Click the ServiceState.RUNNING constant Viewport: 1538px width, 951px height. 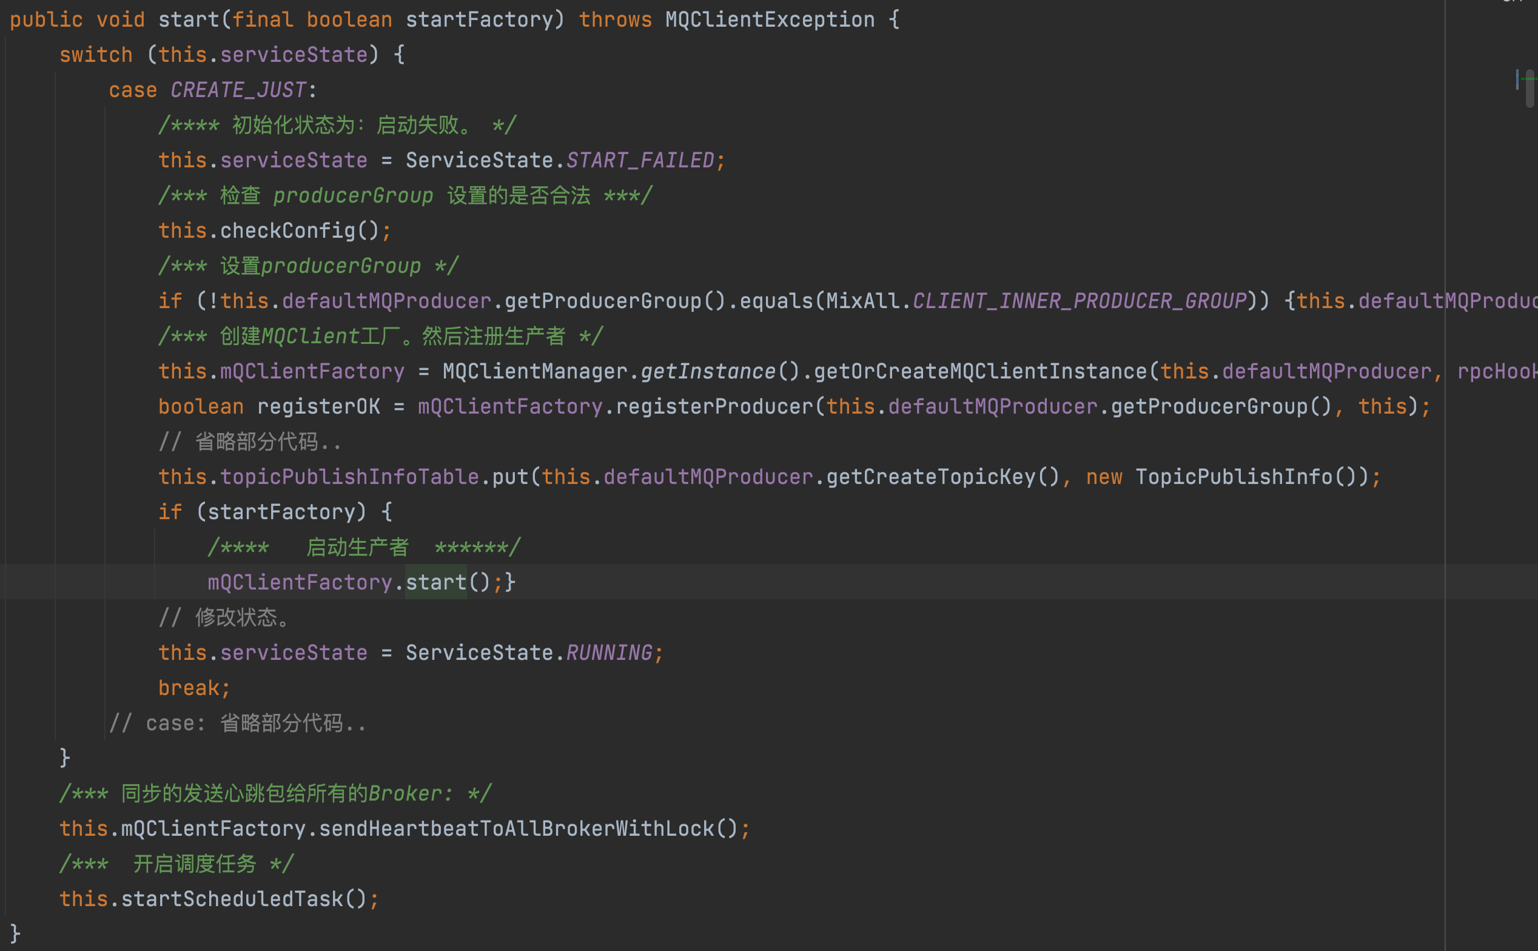point(609,653)
